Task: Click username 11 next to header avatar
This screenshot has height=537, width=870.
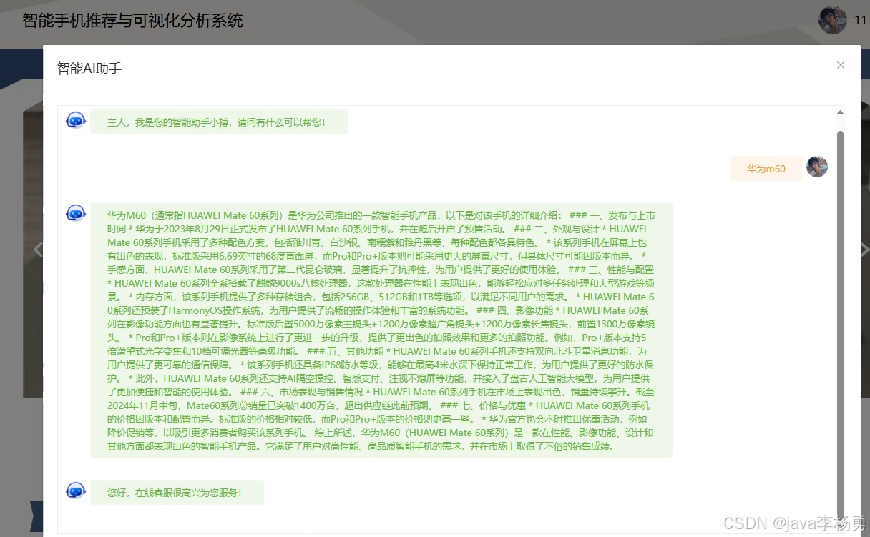Action: 861,20
